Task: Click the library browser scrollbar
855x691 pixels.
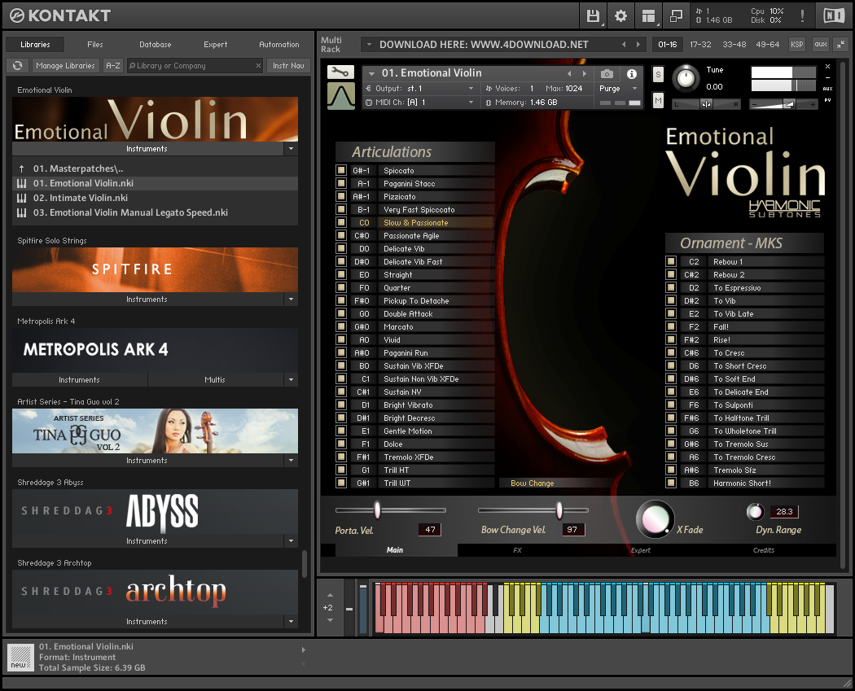Action: [305, 563]
